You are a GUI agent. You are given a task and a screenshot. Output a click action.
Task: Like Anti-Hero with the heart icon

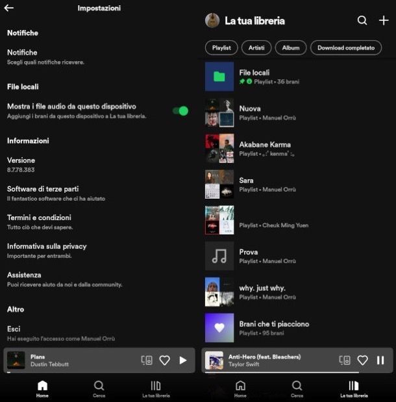pyautogui.click(x=362, y=360)
